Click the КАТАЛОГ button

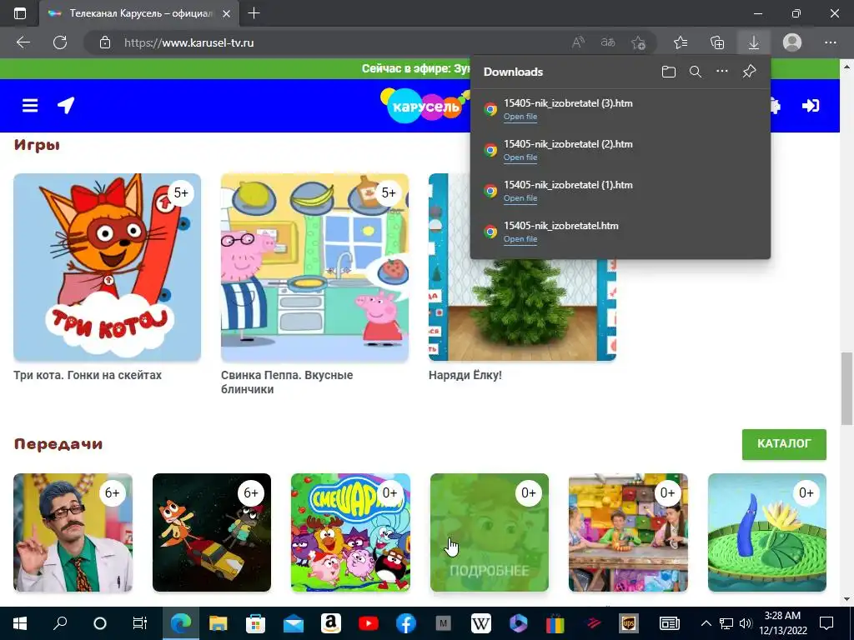click(784, 443)
